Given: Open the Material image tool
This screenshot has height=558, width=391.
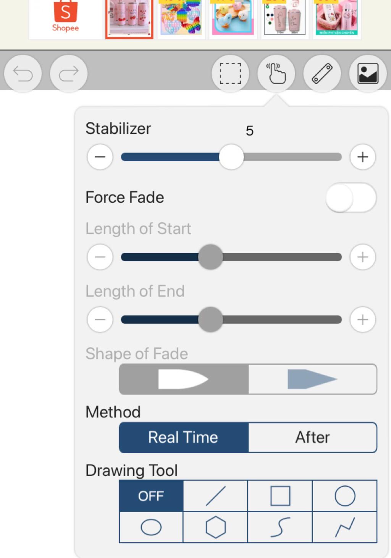Looking at the screenshot, I should 368,73.
